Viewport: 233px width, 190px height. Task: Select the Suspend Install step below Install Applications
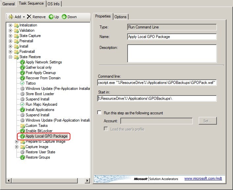pos(38,115)
